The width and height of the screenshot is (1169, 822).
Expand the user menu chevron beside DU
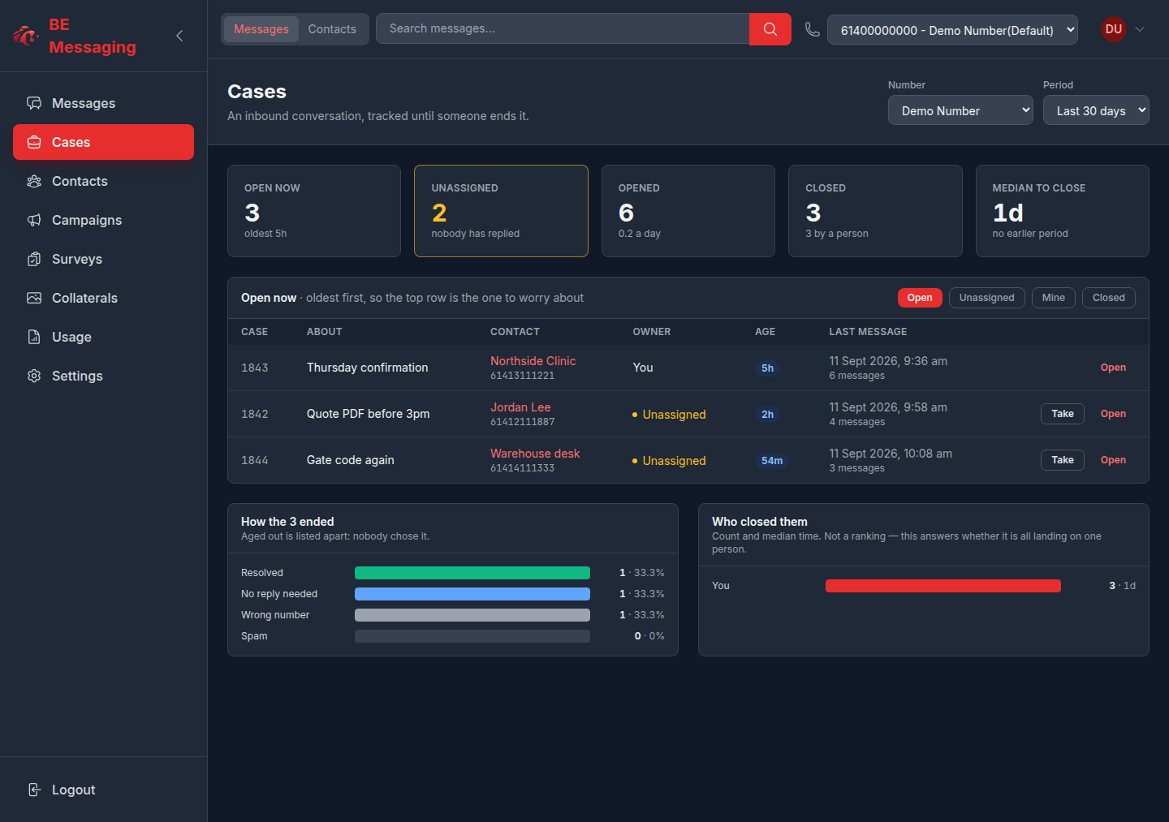(1140, 29)
